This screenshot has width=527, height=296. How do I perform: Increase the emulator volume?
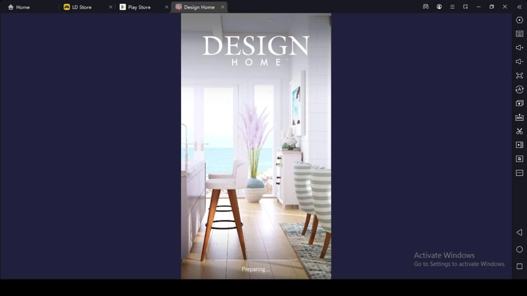[x=519, y=48]
